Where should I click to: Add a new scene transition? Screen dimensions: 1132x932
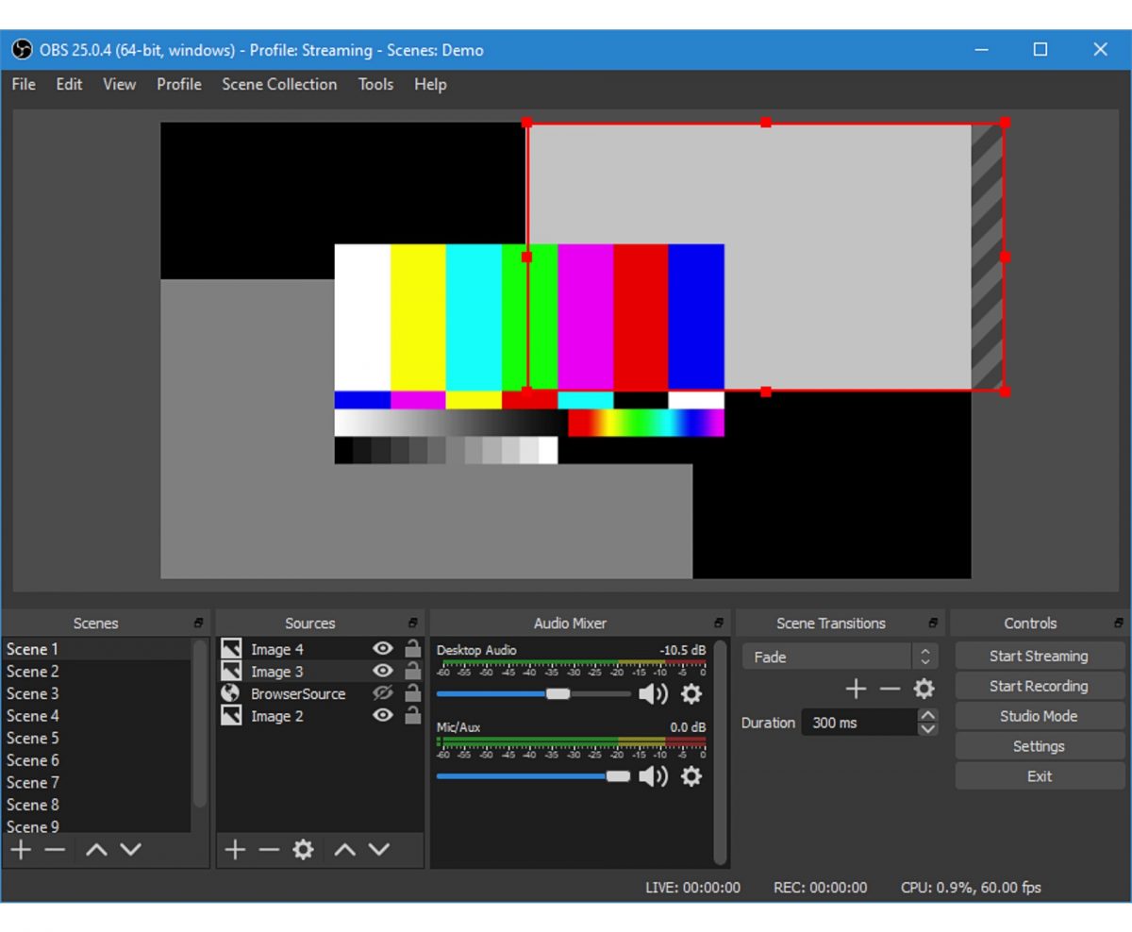point(856,689)
